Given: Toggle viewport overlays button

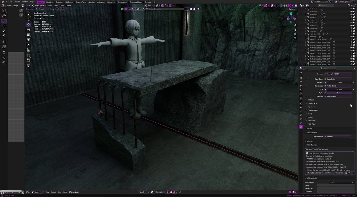Looking at the screenshot, I should click(272, 6).
